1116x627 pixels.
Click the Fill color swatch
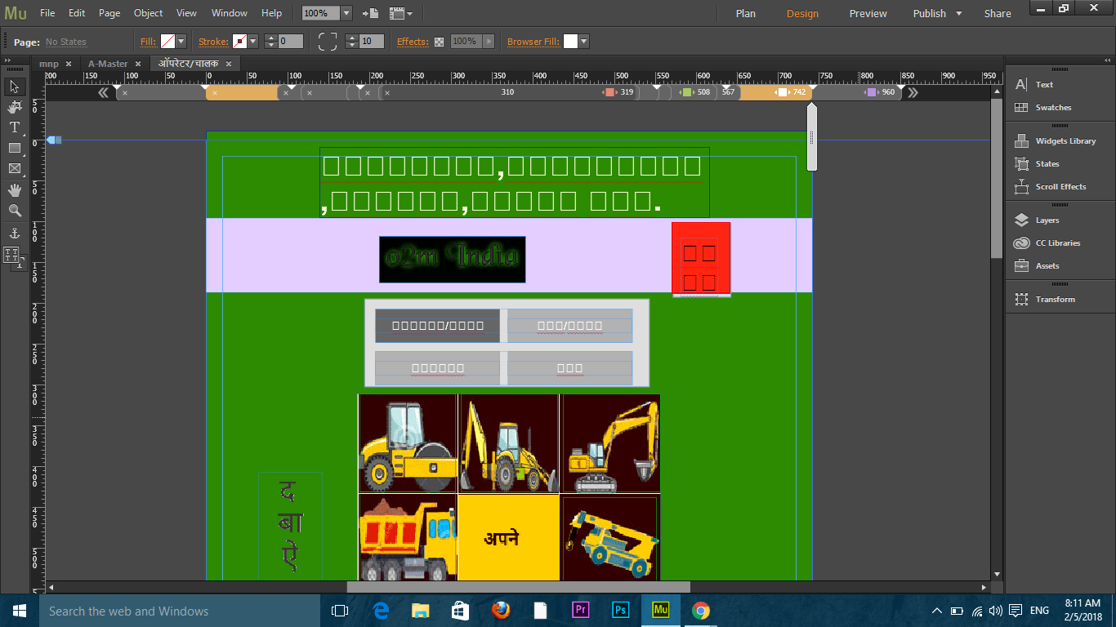[x=167, y=41]
